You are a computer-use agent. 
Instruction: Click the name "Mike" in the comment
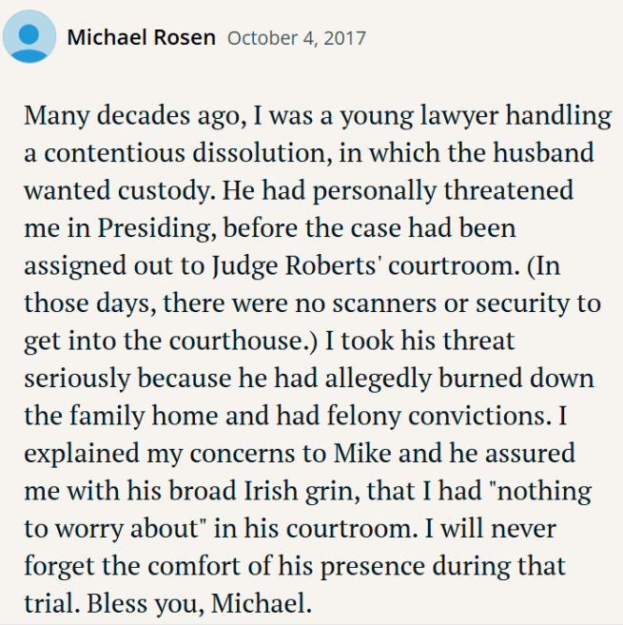[362, 453]
